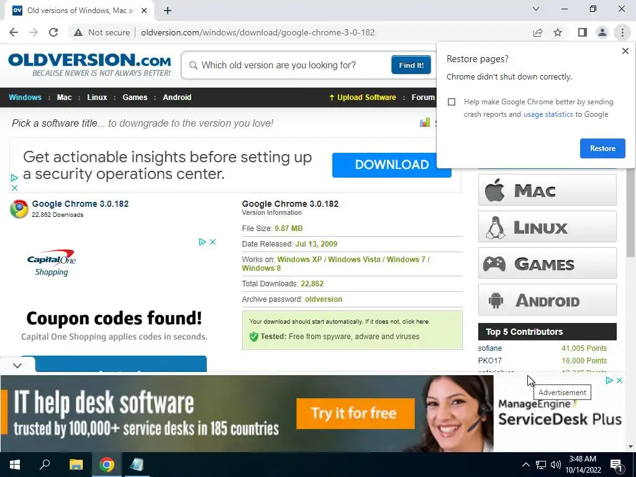Open the Chrome profile avatar icon
Viewport: 636px width, 477px height.
tap(602, 32)
